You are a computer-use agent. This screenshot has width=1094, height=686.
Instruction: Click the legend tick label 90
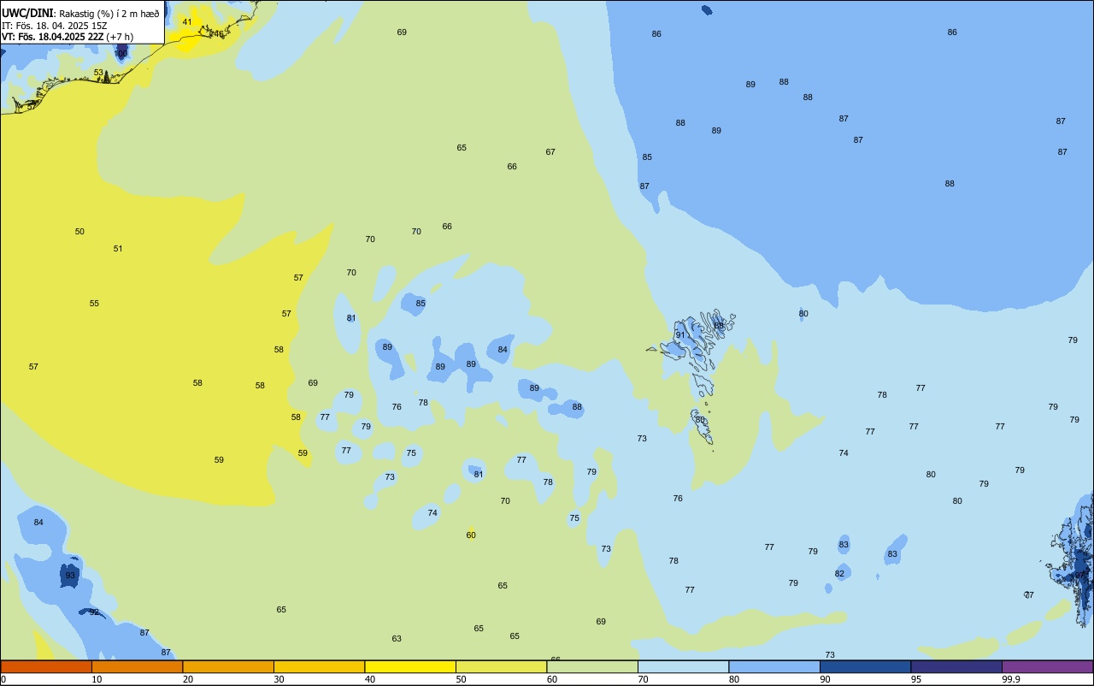click(x=826, y=679)
